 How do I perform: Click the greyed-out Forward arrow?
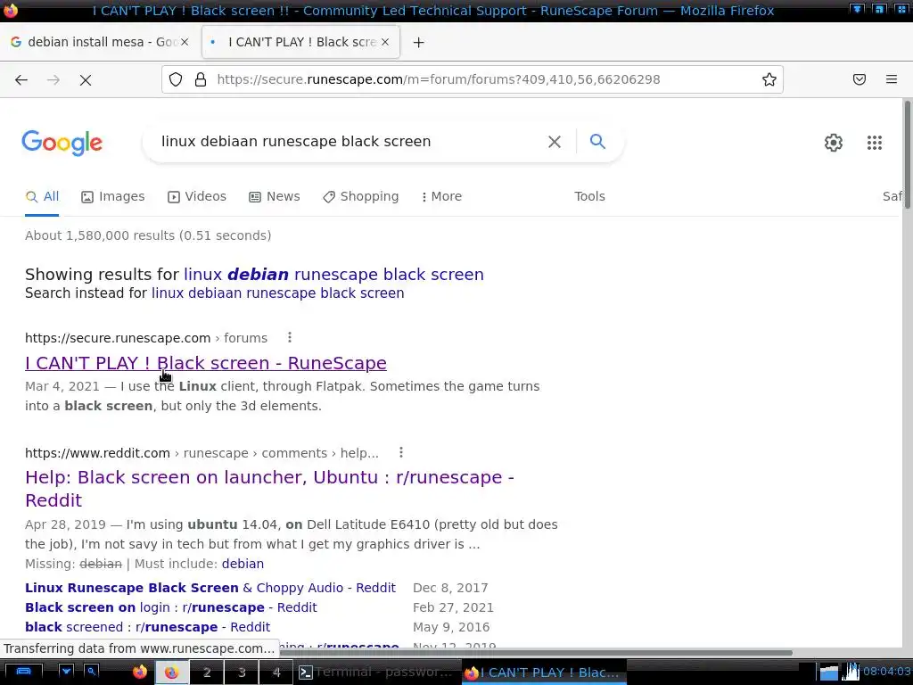tap(53, 79)
